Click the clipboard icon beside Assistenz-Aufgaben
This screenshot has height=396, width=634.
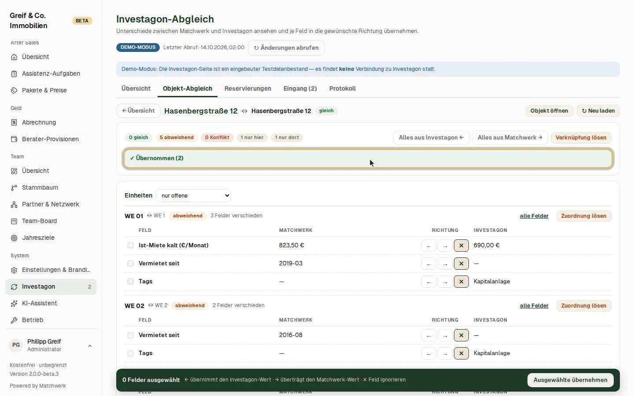14,74
